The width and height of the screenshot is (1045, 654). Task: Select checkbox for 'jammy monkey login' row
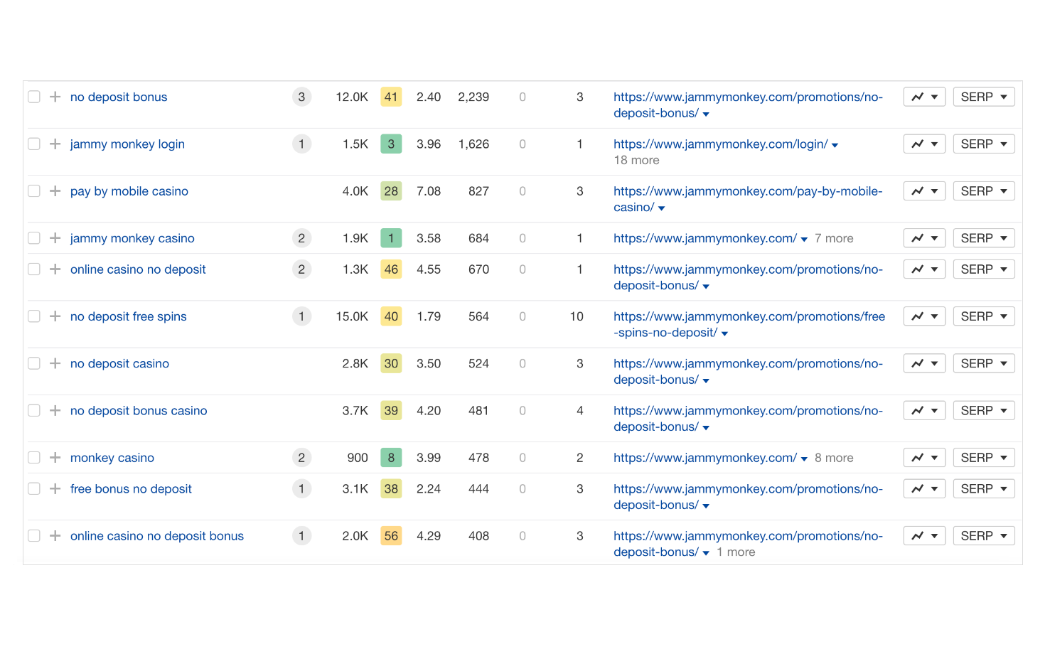pos(34,144)
